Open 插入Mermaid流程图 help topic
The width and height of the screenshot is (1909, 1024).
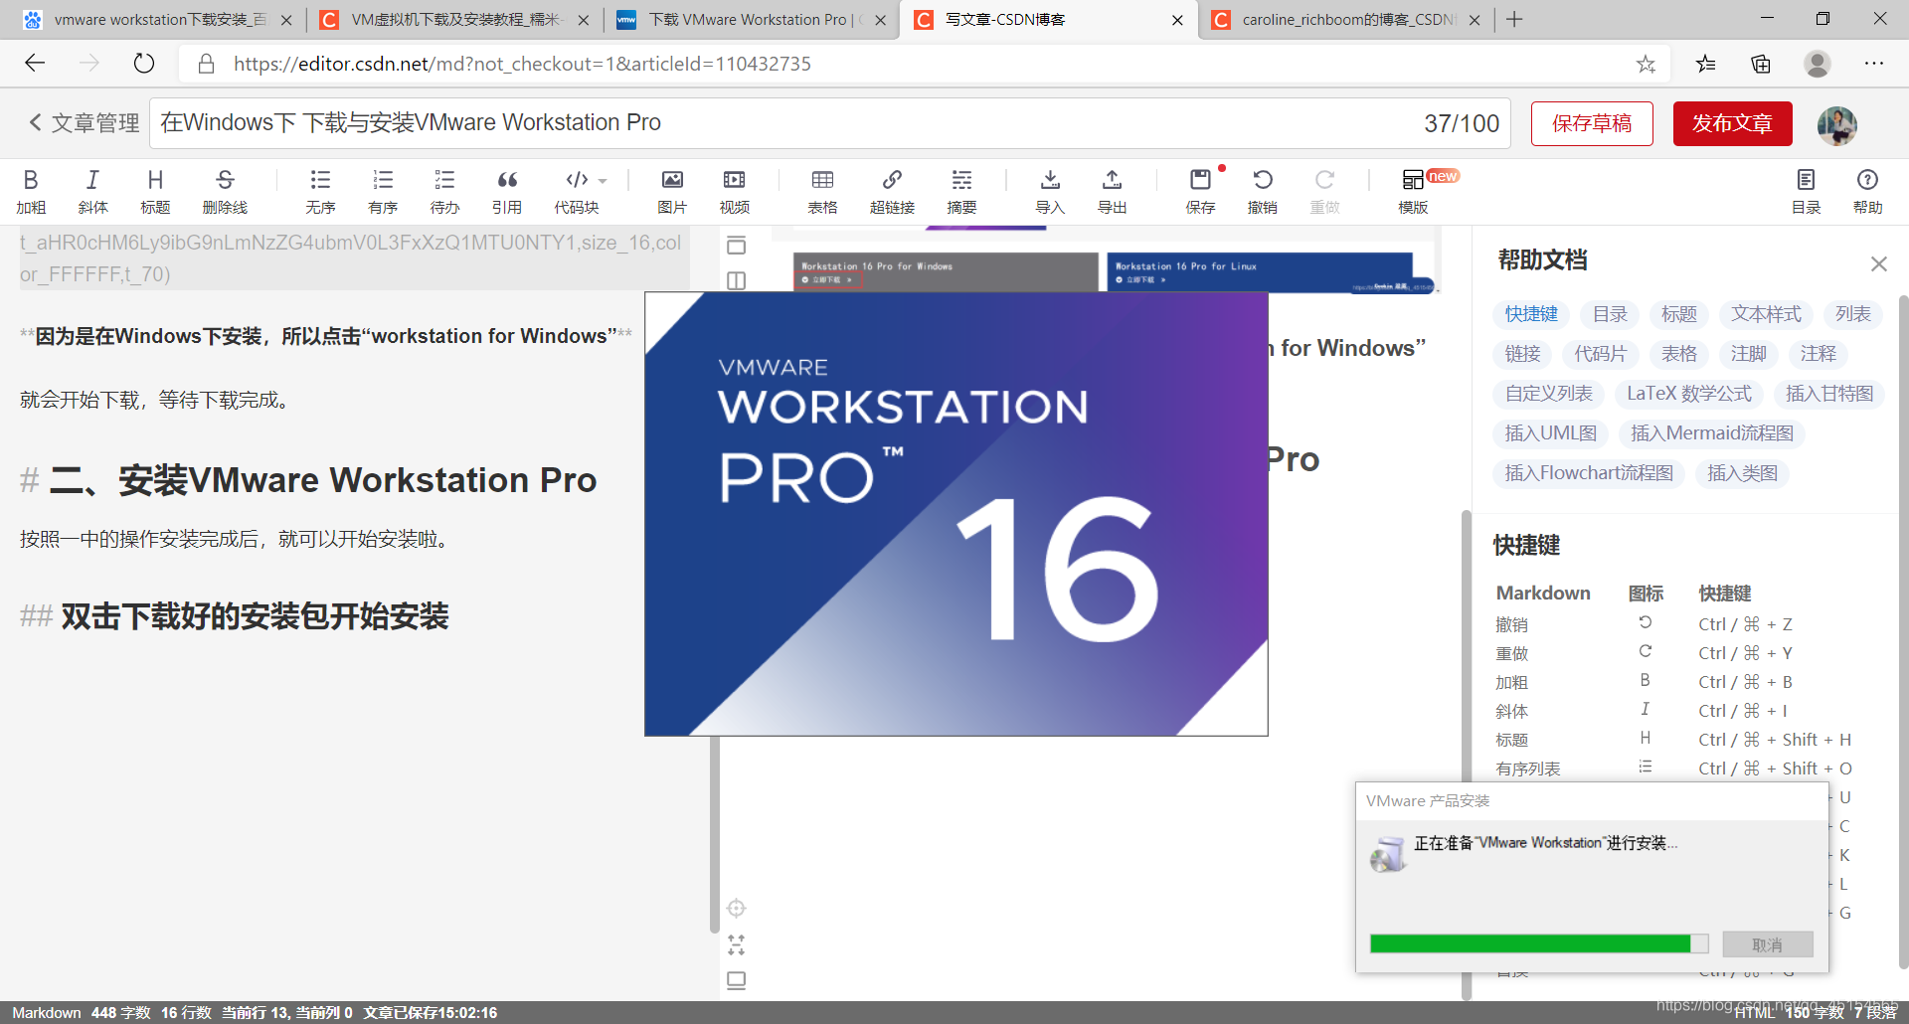click(x=1712, y=433)
